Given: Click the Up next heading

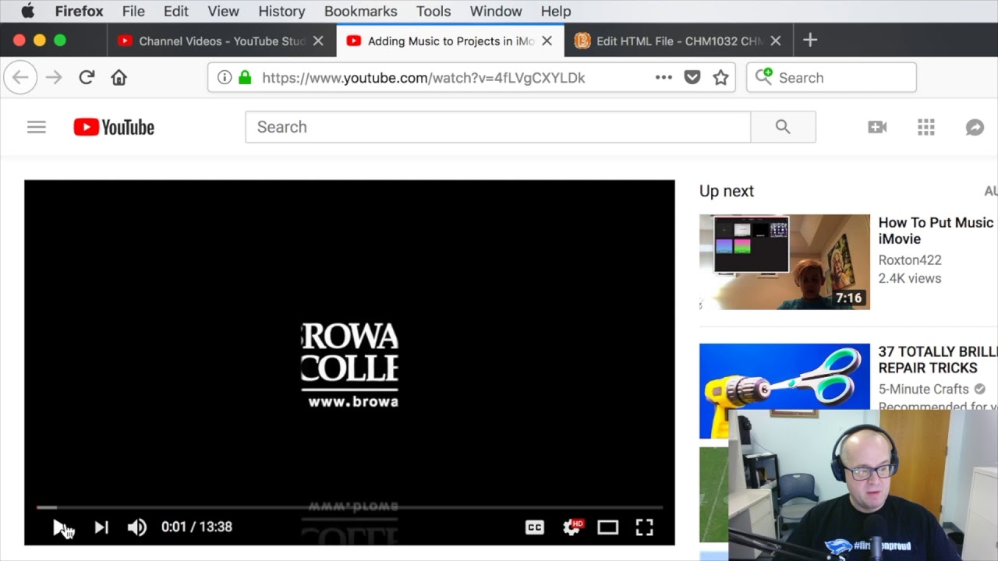Looking at the screenshot, I should (727, 191).
